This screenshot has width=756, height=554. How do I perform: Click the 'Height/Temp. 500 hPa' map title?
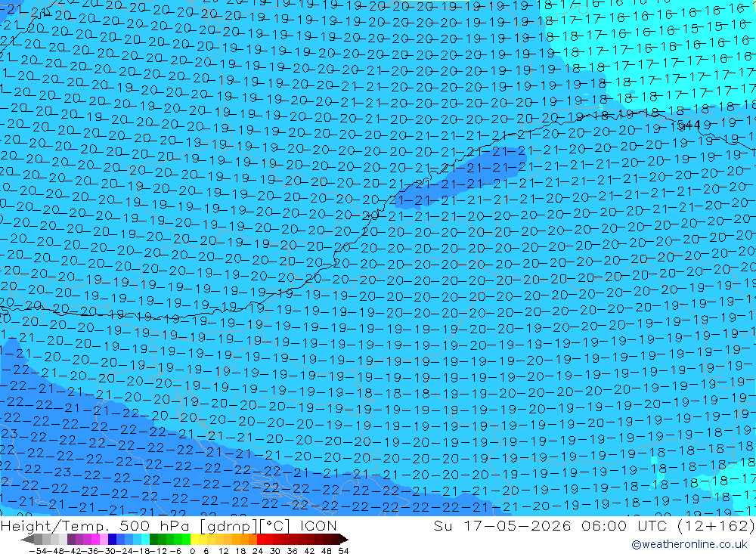pos(94,525)
